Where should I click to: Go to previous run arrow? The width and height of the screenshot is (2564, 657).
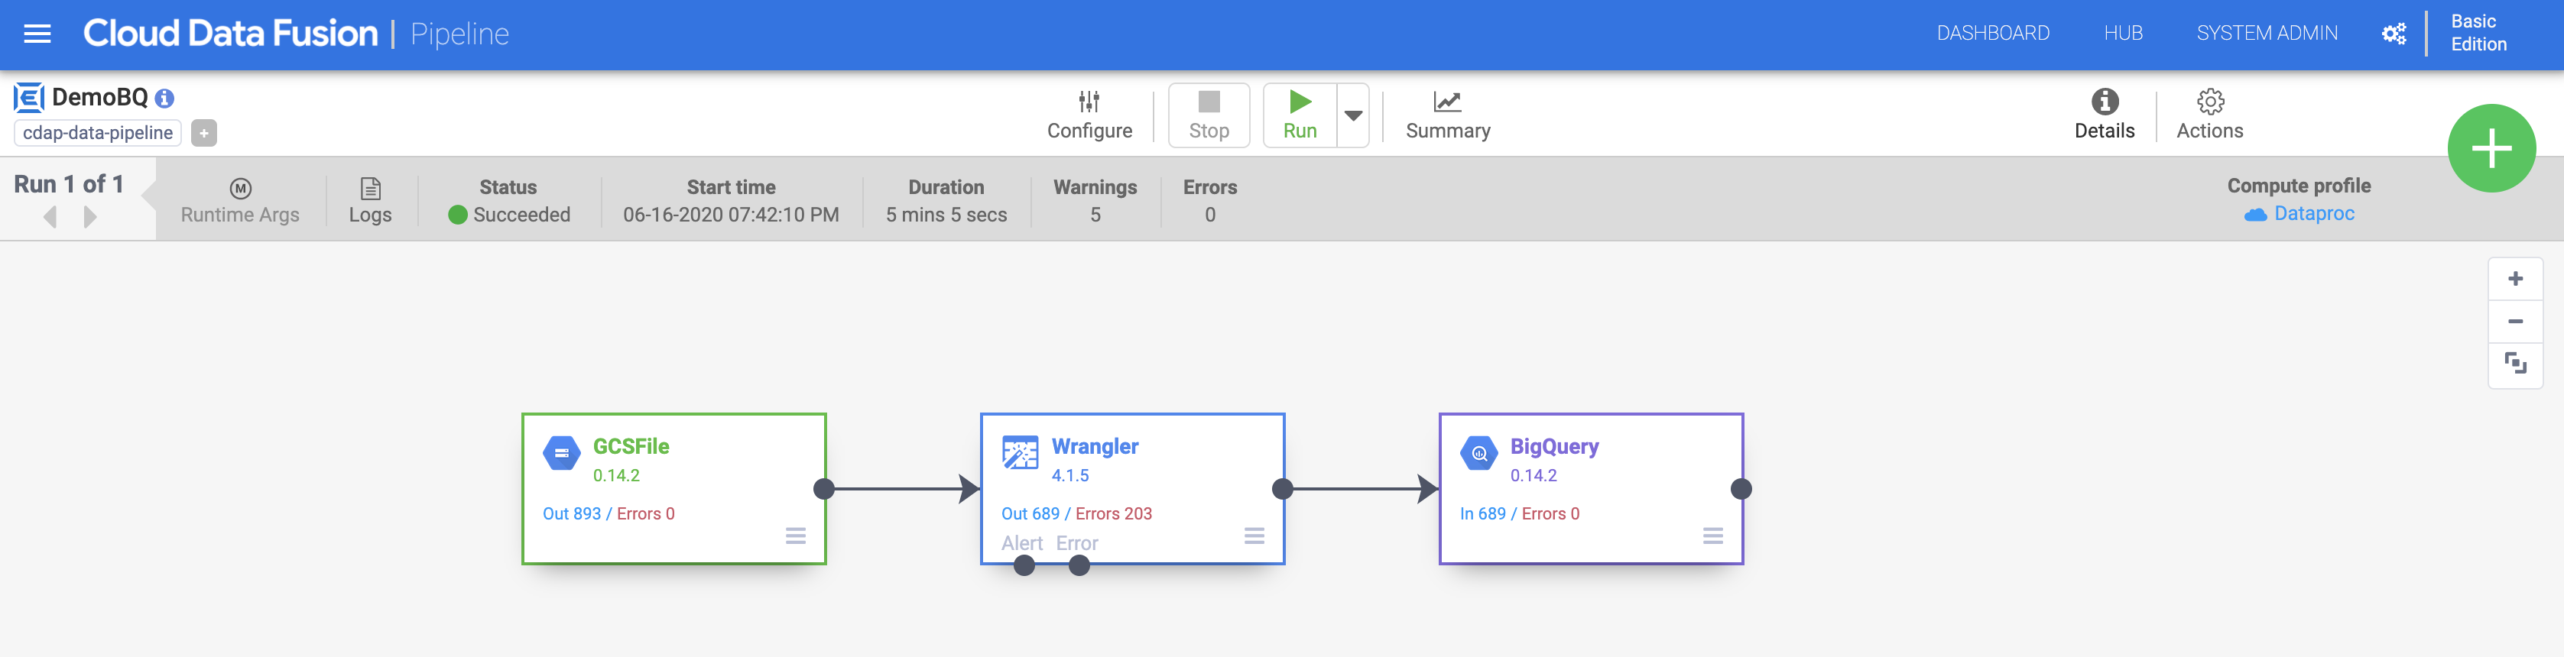50,217
